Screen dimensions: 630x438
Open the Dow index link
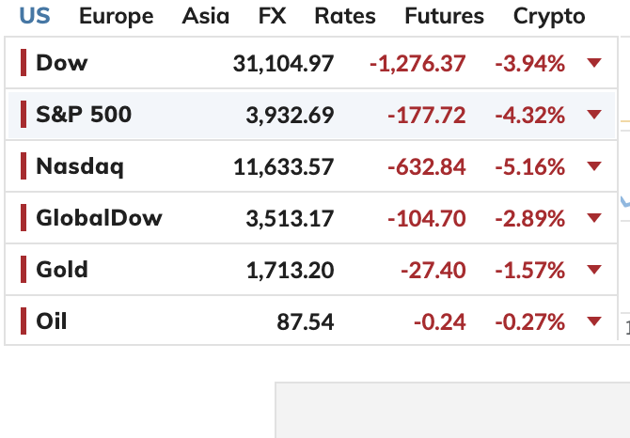61,63
